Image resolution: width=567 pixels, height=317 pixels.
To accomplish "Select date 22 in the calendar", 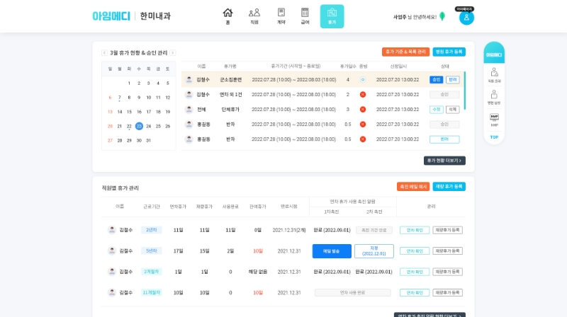I will (129, 126).
